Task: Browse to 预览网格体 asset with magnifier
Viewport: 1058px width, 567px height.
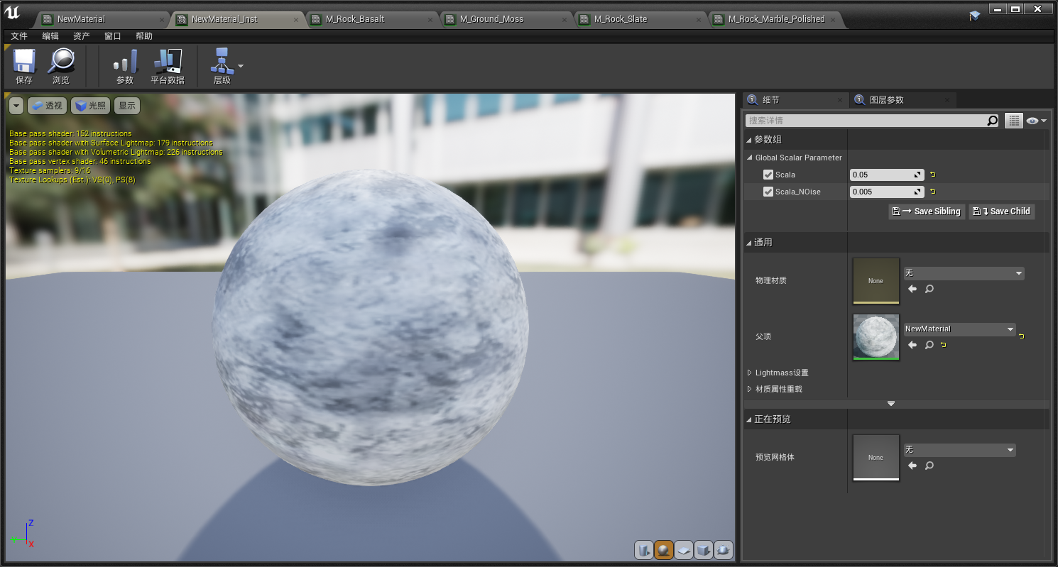Action: [929, 466]
